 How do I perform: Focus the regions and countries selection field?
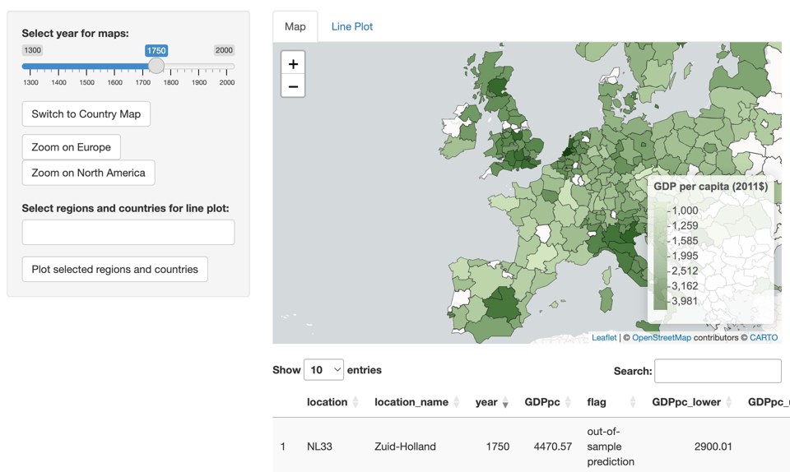(128, 232)
